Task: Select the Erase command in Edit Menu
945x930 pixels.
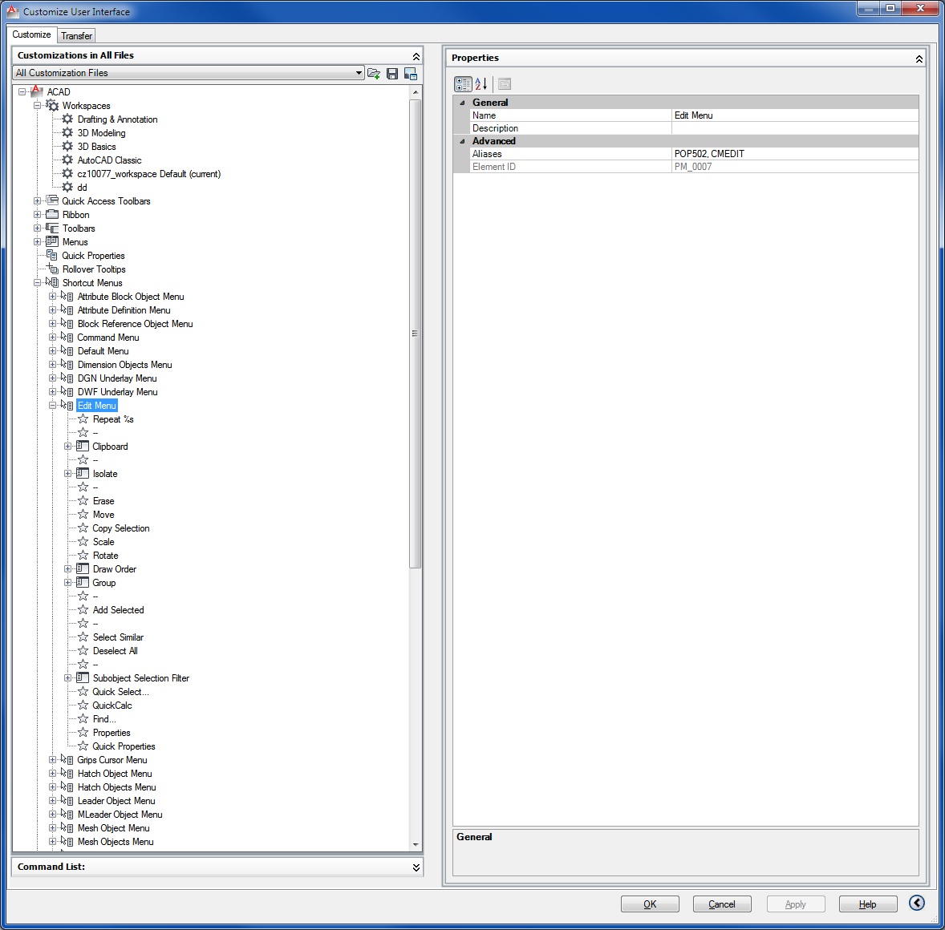Action: click(103, 501)
